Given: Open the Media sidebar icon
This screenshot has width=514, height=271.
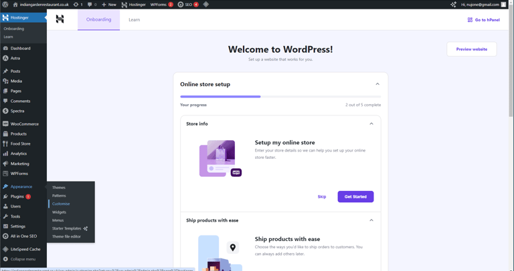Looking at the screenshot, I should coord(5,81).
